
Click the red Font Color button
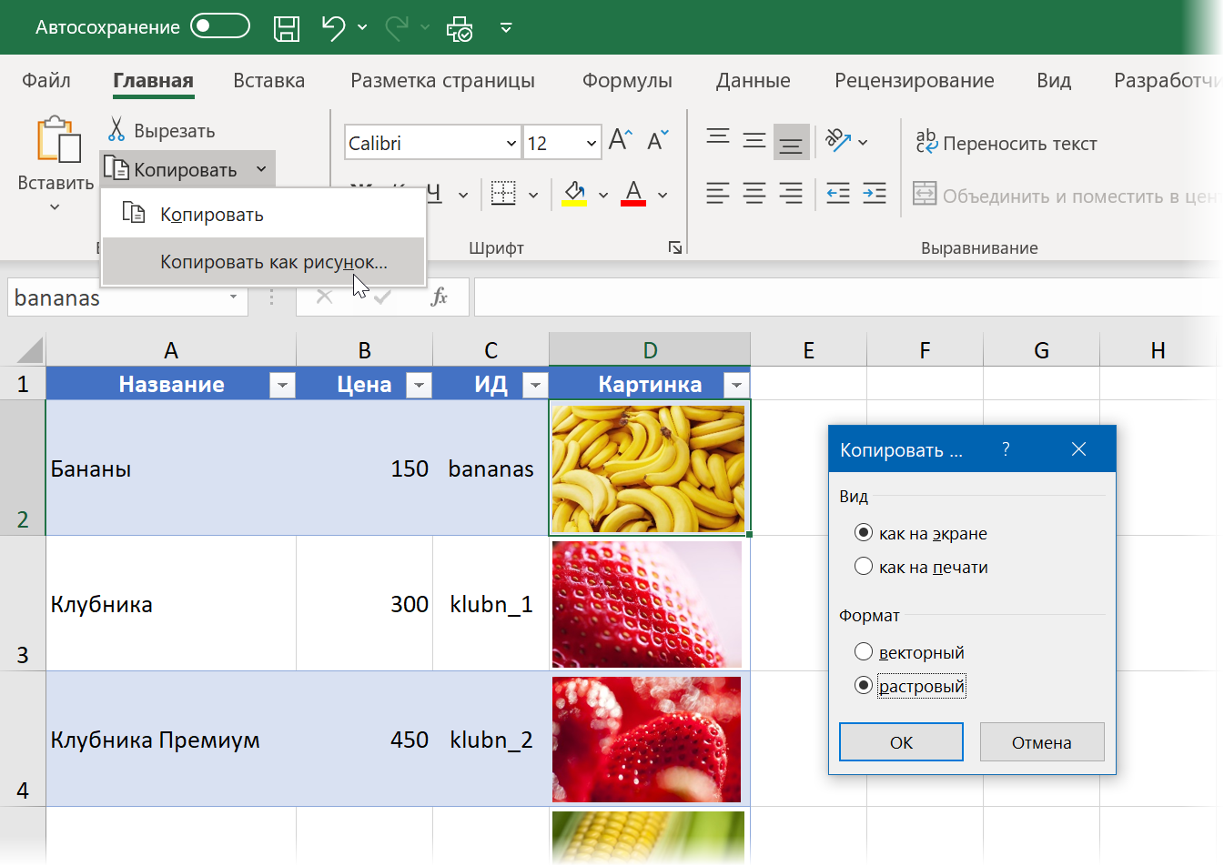click(633, 193)
